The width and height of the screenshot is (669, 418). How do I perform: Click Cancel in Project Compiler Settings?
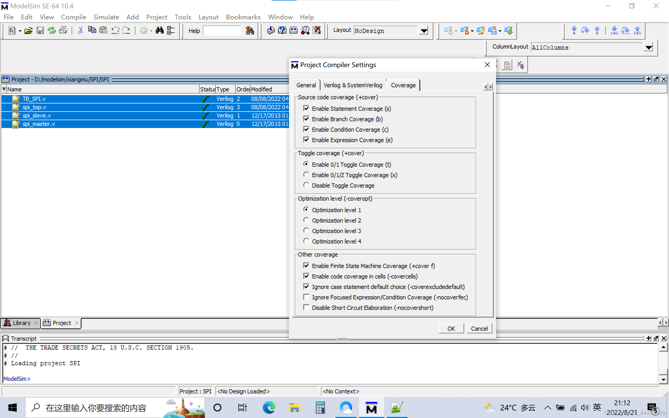tap(479, 328)
